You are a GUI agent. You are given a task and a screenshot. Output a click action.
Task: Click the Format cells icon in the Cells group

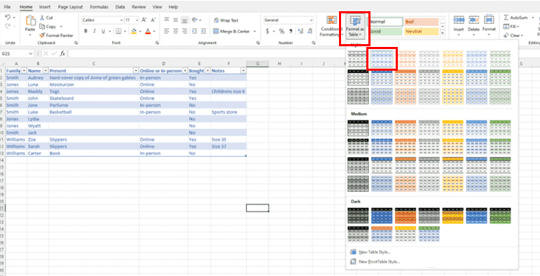(489, 20)
